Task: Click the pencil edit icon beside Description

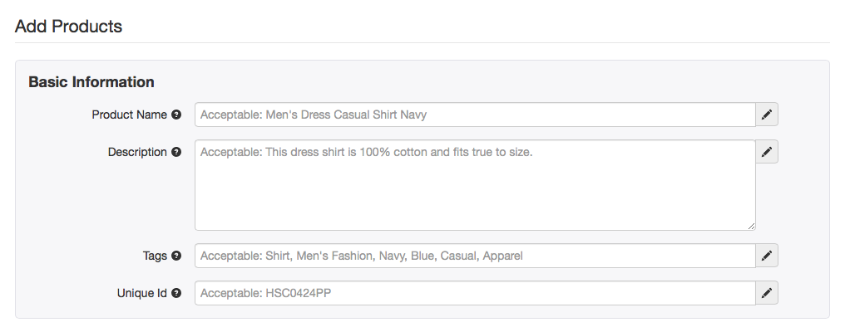Action: (767, 152)
